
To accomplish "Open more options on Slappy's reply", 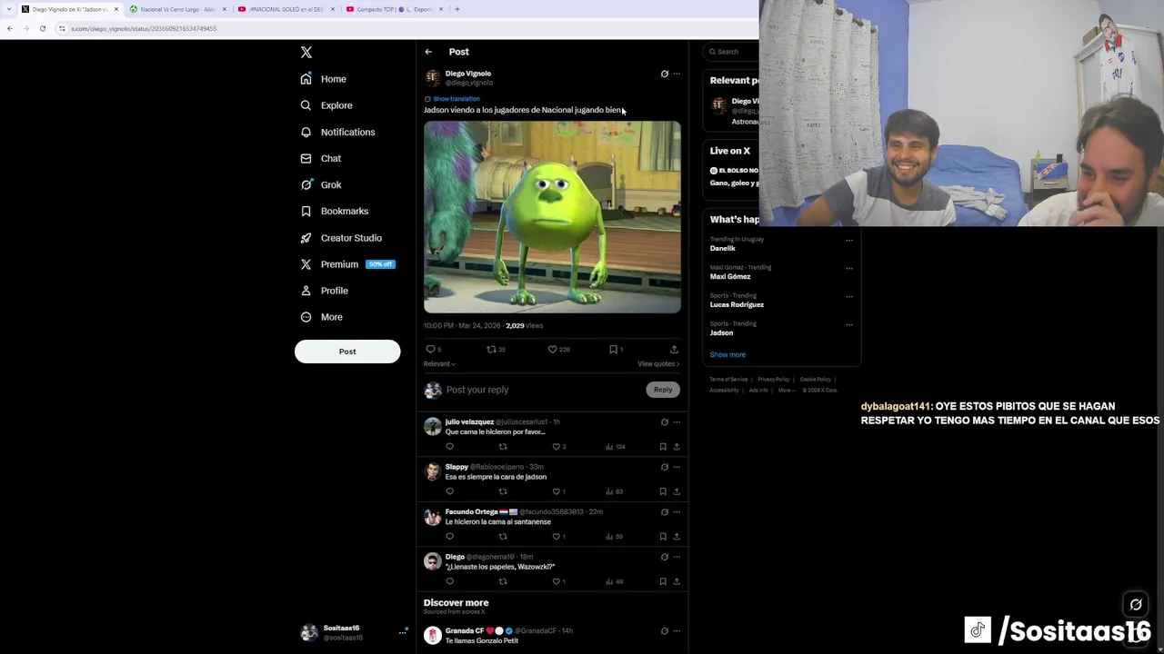I will [x=677, y=467].
